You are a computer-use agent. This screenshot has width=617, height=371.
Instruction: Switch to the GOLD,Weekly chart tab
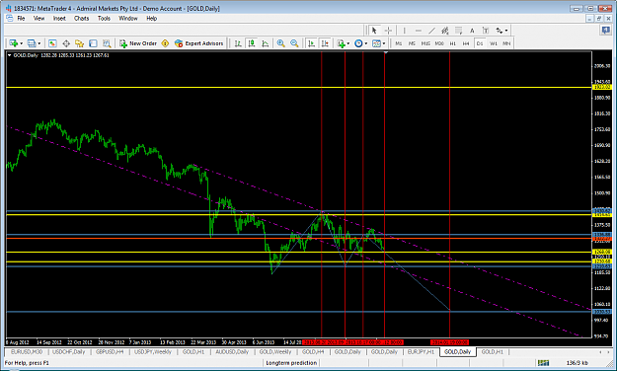coord(275,351)
